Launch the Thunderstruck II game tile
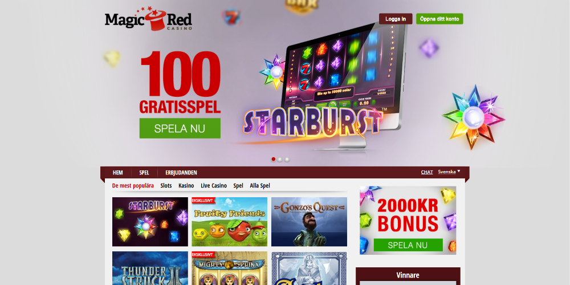 pyautogui.click(x=150, y=268)
